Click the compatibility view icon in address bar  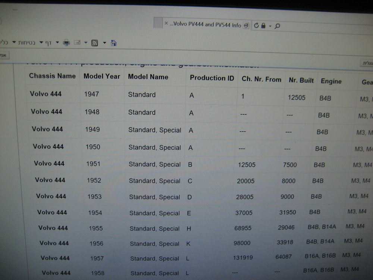click(246, 25)
